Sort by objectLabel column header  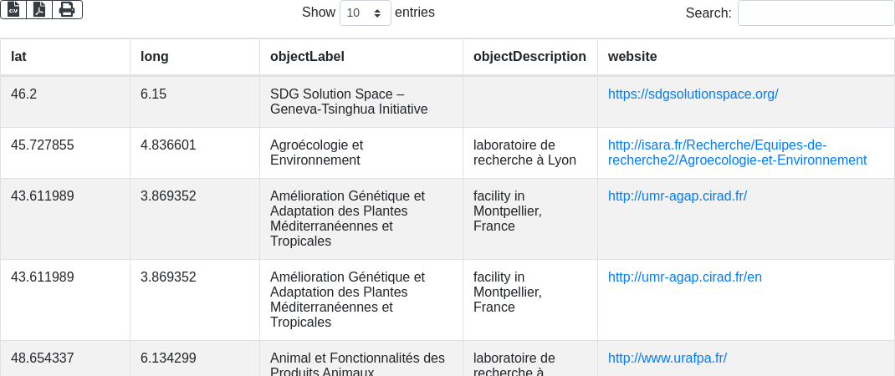click(361, 57)
